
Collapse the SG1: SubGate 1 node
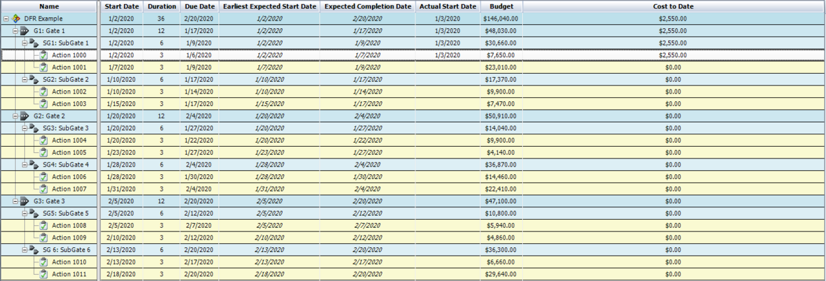point(24,43)
